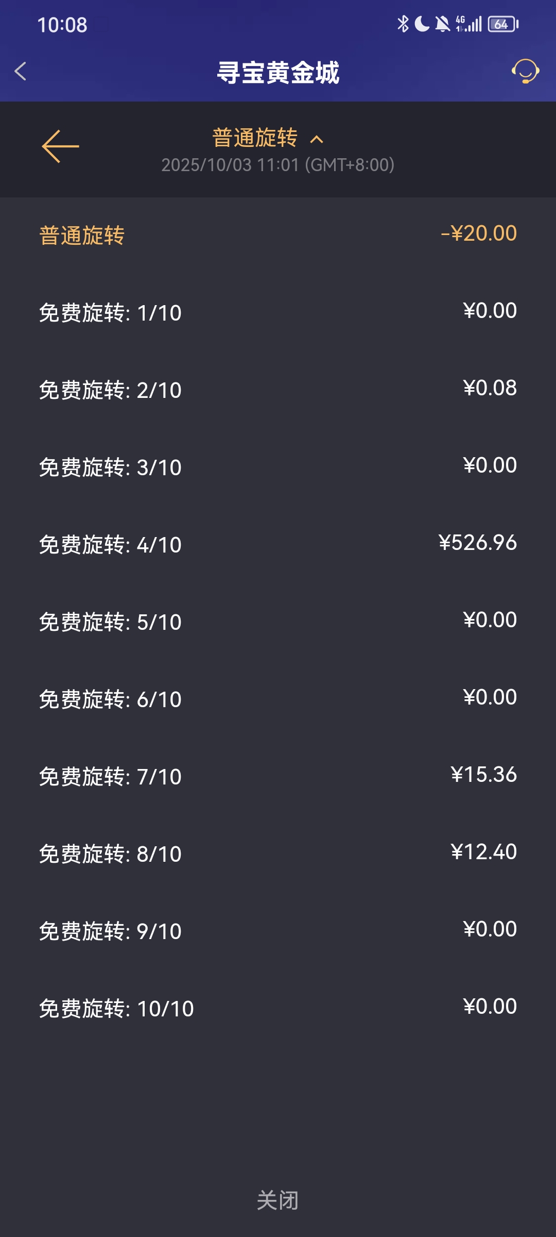Screen dimensions: 556x1237
Task: Tap the 普通旋转 header title
Action: click(x=255, y=138)
